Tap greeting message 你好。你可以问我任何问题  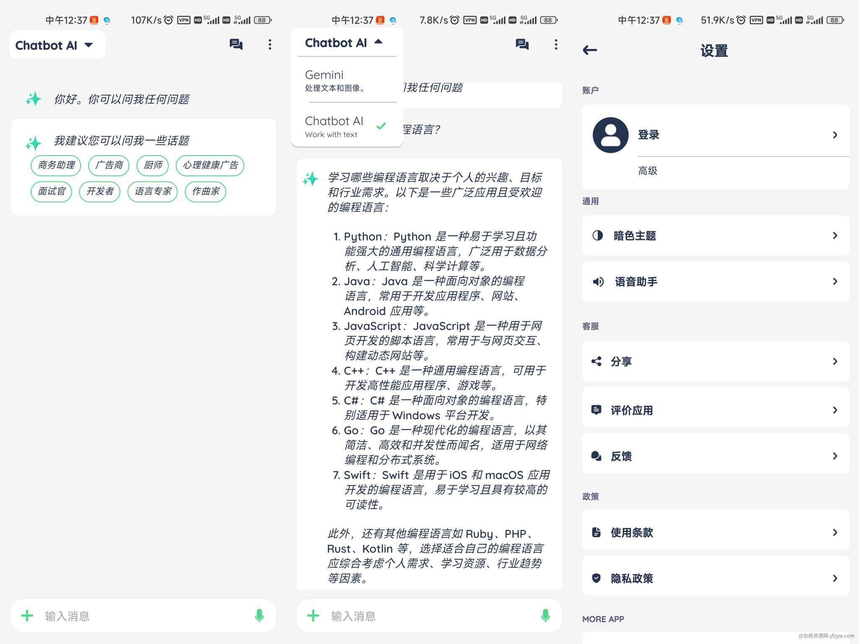point(122,99)
